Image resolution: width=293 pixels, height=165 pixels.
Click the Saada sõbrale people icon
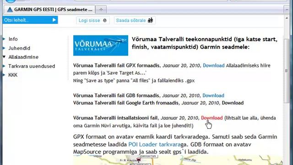click(151, 20)
